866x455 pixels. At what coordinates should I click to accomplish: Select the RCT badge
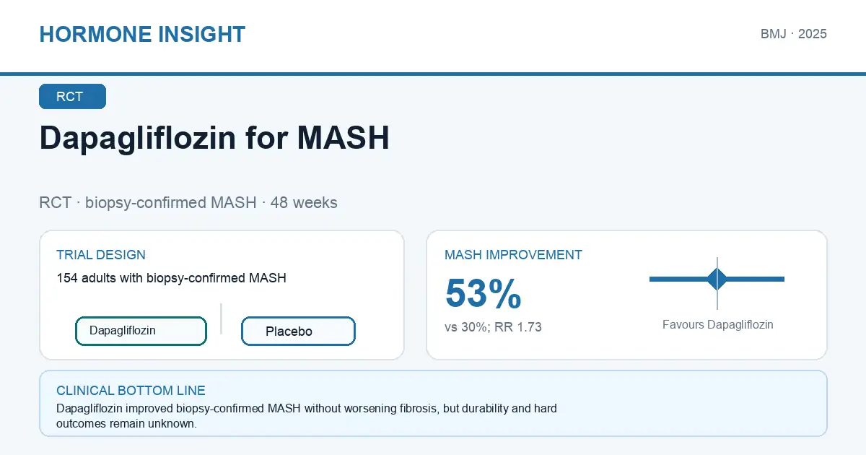click(x=72, y=97)
